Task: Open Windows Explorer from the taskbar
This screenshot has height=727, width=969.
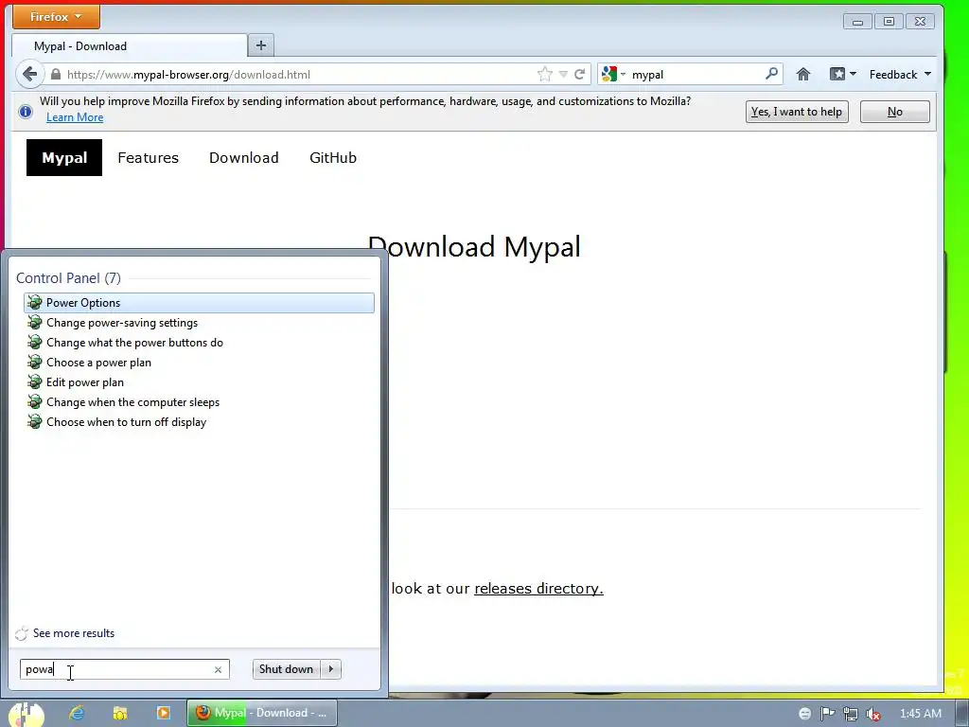Action: click(120, 713)
